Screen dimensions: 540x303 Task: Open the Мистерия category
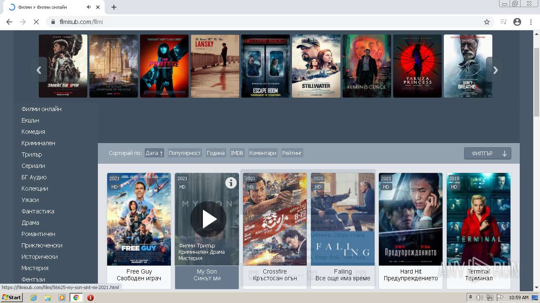35,268
